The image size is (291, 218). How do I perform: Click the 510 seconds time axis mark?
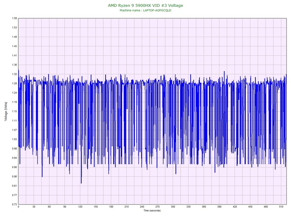coord(281,207)
